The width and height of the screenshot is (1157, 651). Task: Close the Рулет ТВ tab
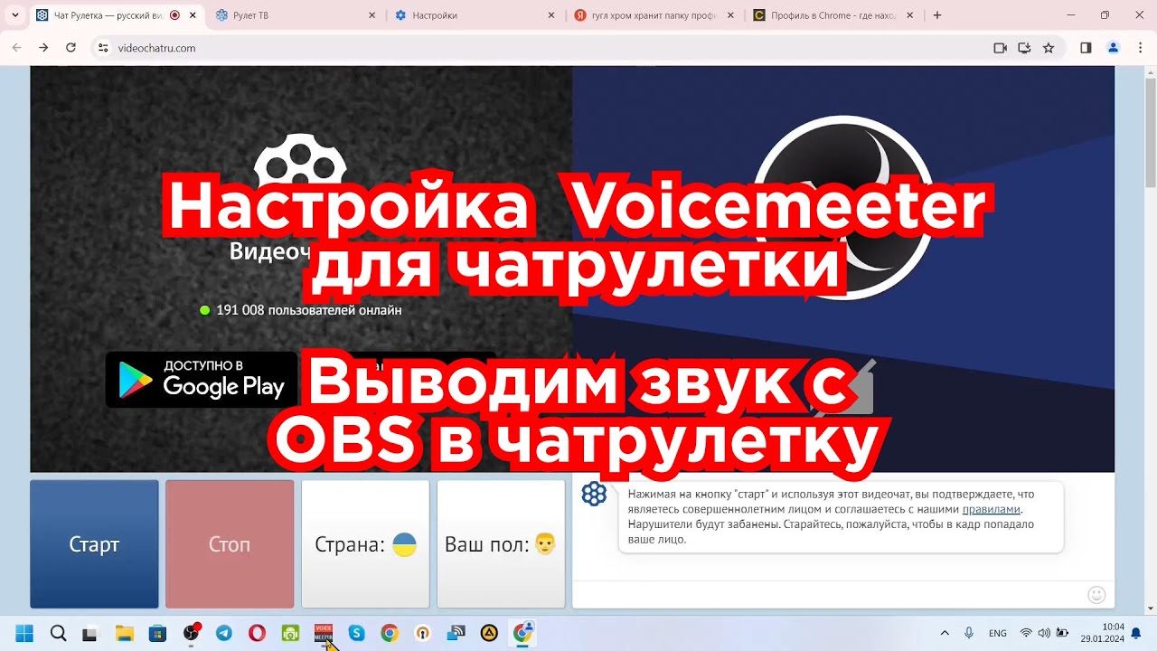pyautogui.click(x=372, y=15)
